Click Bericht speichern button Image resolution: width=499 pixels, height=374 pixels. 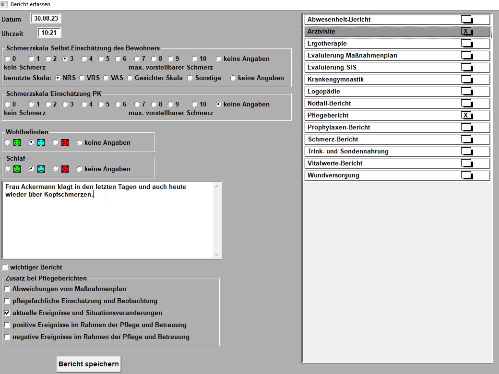pyautogui.click(x=89, y=364)
